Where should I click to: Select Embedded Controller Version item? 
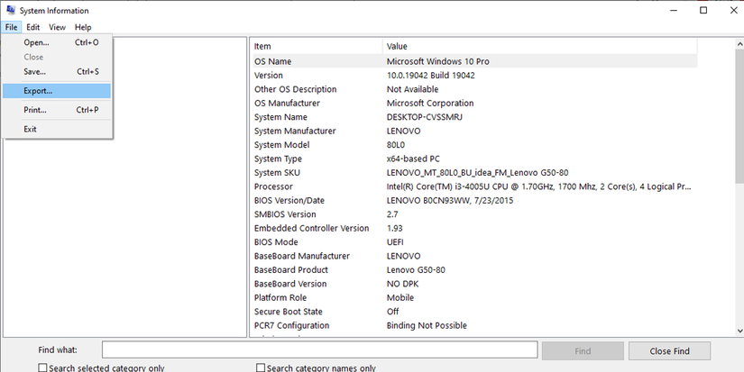coord(311,228)
